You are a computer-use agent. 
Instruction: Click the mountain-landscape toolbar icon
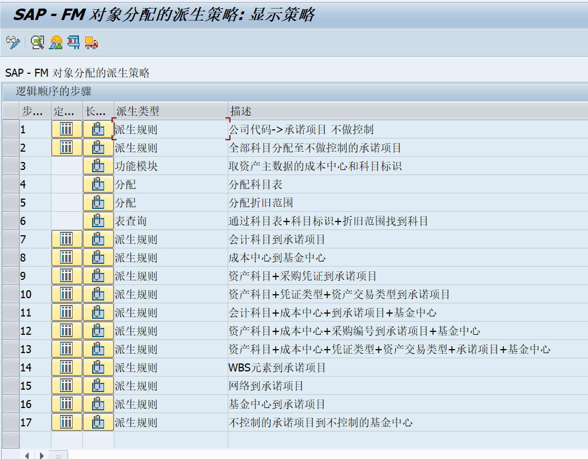pyautogui.click(x=56, y=42)
